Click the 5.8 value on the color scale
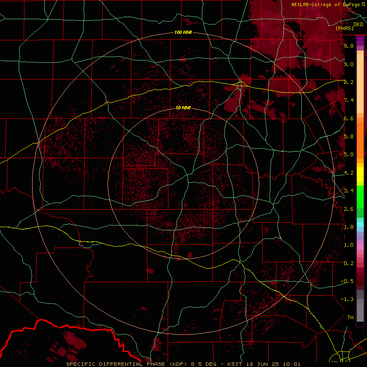The width and height of the screenshot is (367, 367). [x=349, y=136]
